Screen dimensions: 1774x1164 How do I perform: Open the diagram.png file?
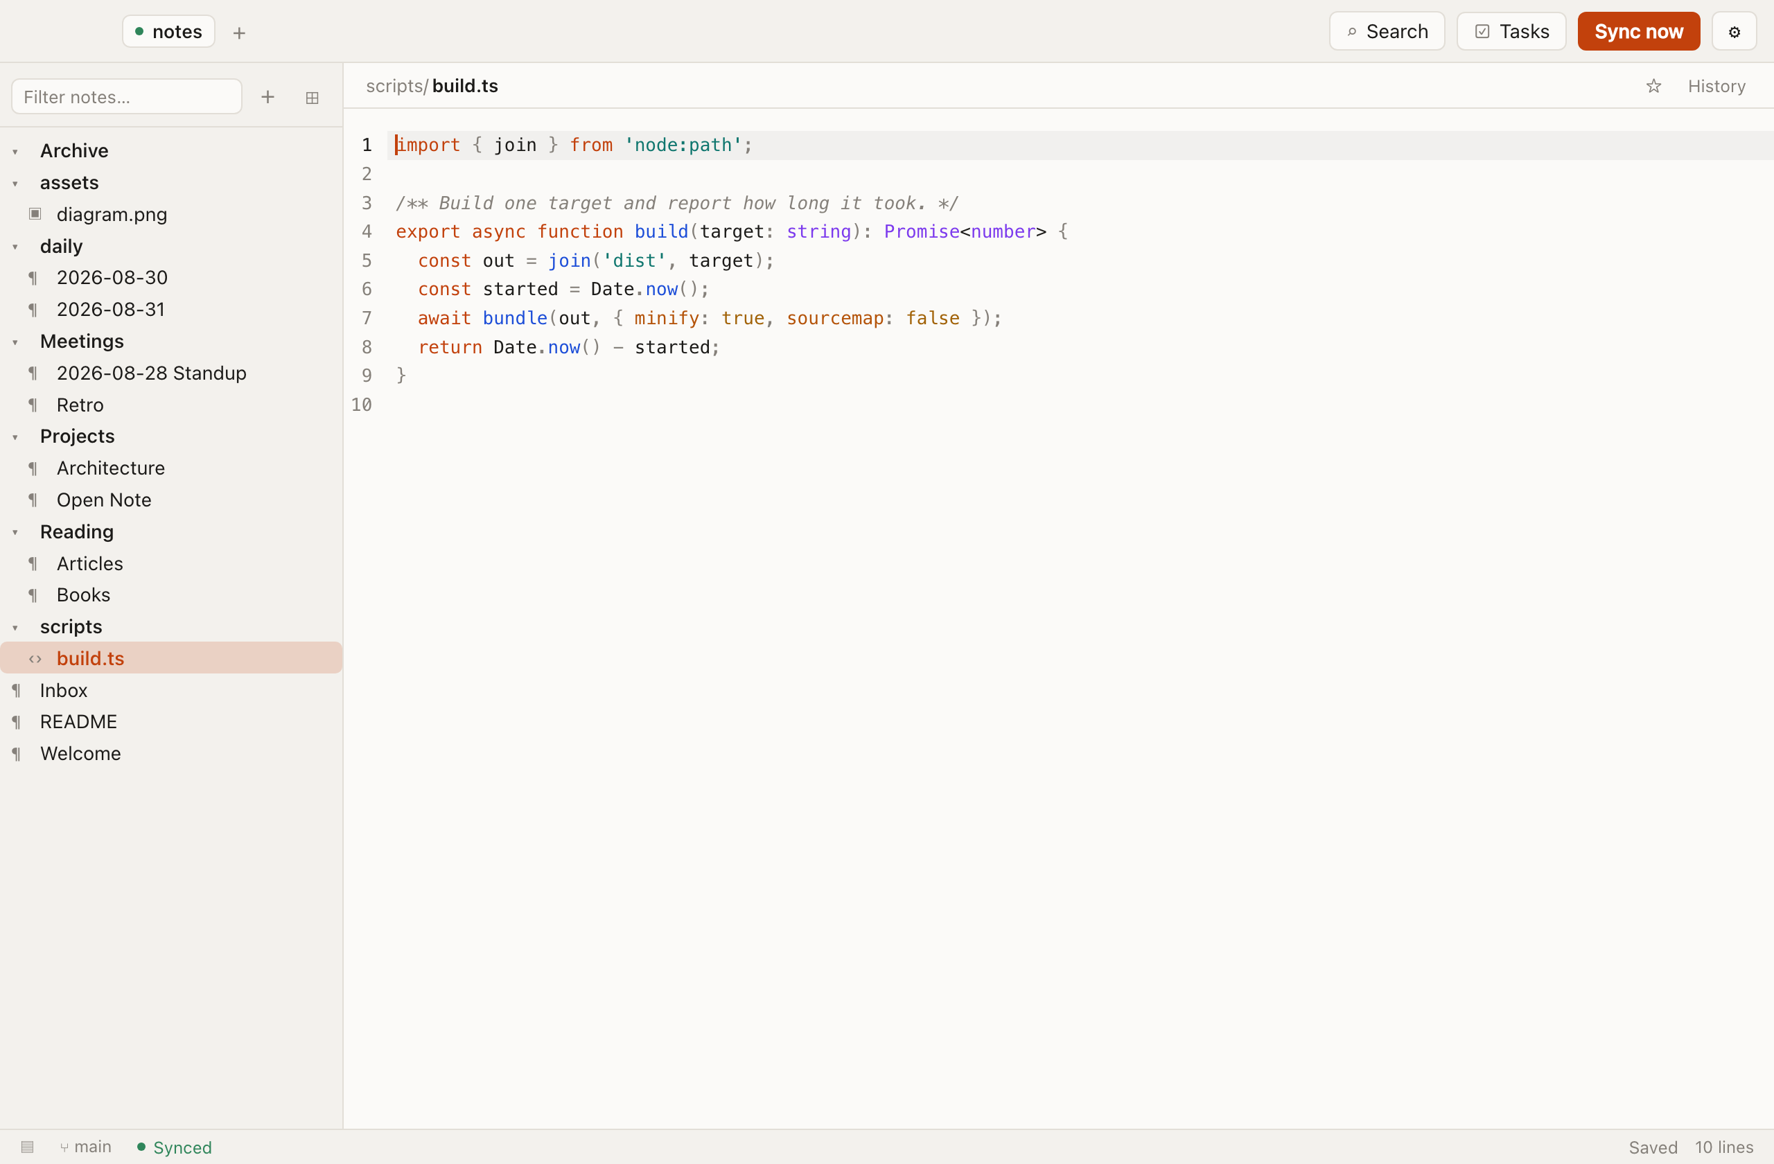[171, 215]
